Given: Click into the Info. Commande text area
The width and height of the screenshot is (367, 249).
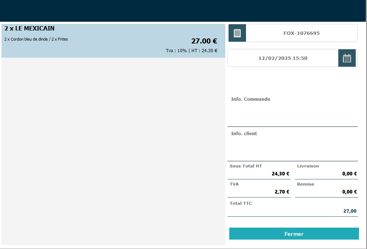Looking at the screenshot, I should click(x=293, y=113).
